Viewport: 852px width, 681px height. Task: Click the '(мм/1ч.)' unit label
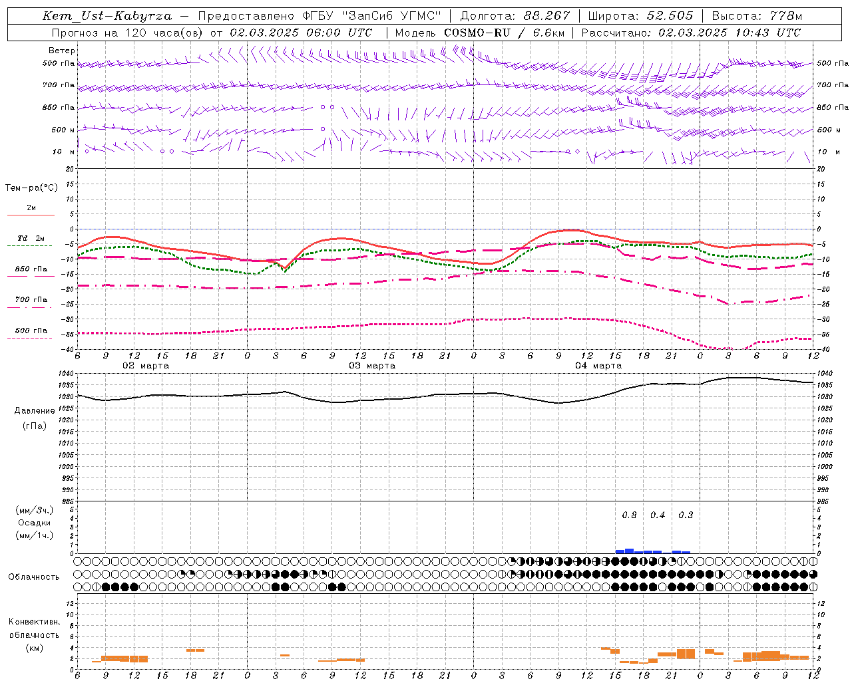[x=35, y=535]
